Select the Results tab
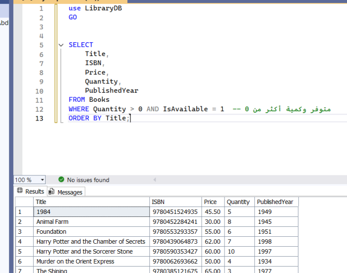This screenshot has height=273, width=347. (35, 192)
